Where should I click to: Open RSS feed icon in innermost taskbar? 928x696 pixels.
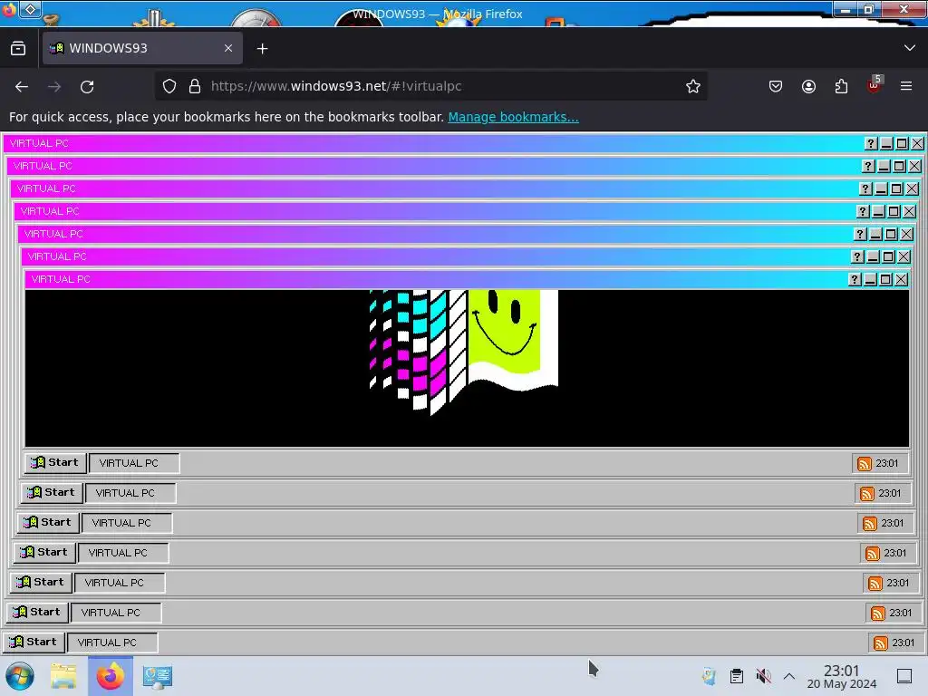[x=864, y=463]
